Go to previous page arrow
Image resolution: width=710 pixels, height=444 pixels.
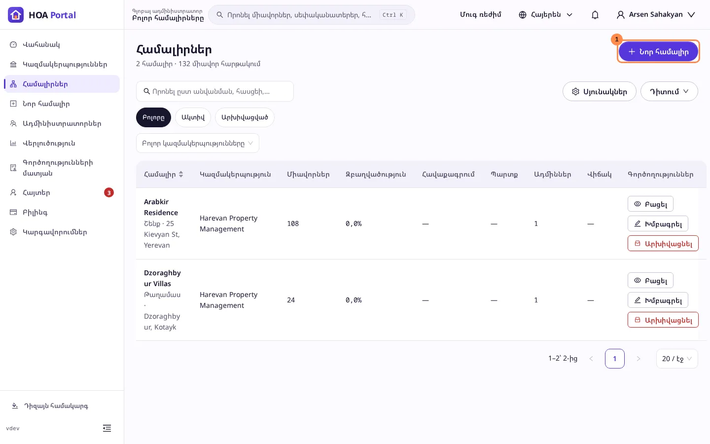point(591,359)
